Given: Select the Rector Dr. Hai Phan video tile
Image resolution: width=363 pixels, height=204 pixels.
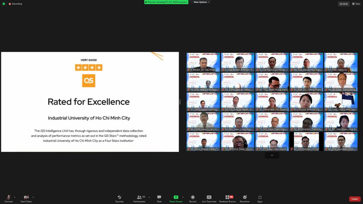Looking at the screenshot, I should pyautogui.click(x=203, y=62).
